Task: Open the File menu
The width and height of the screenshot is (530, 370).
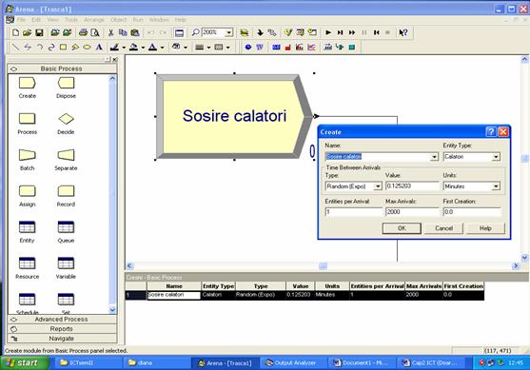Action: point(21,20)
